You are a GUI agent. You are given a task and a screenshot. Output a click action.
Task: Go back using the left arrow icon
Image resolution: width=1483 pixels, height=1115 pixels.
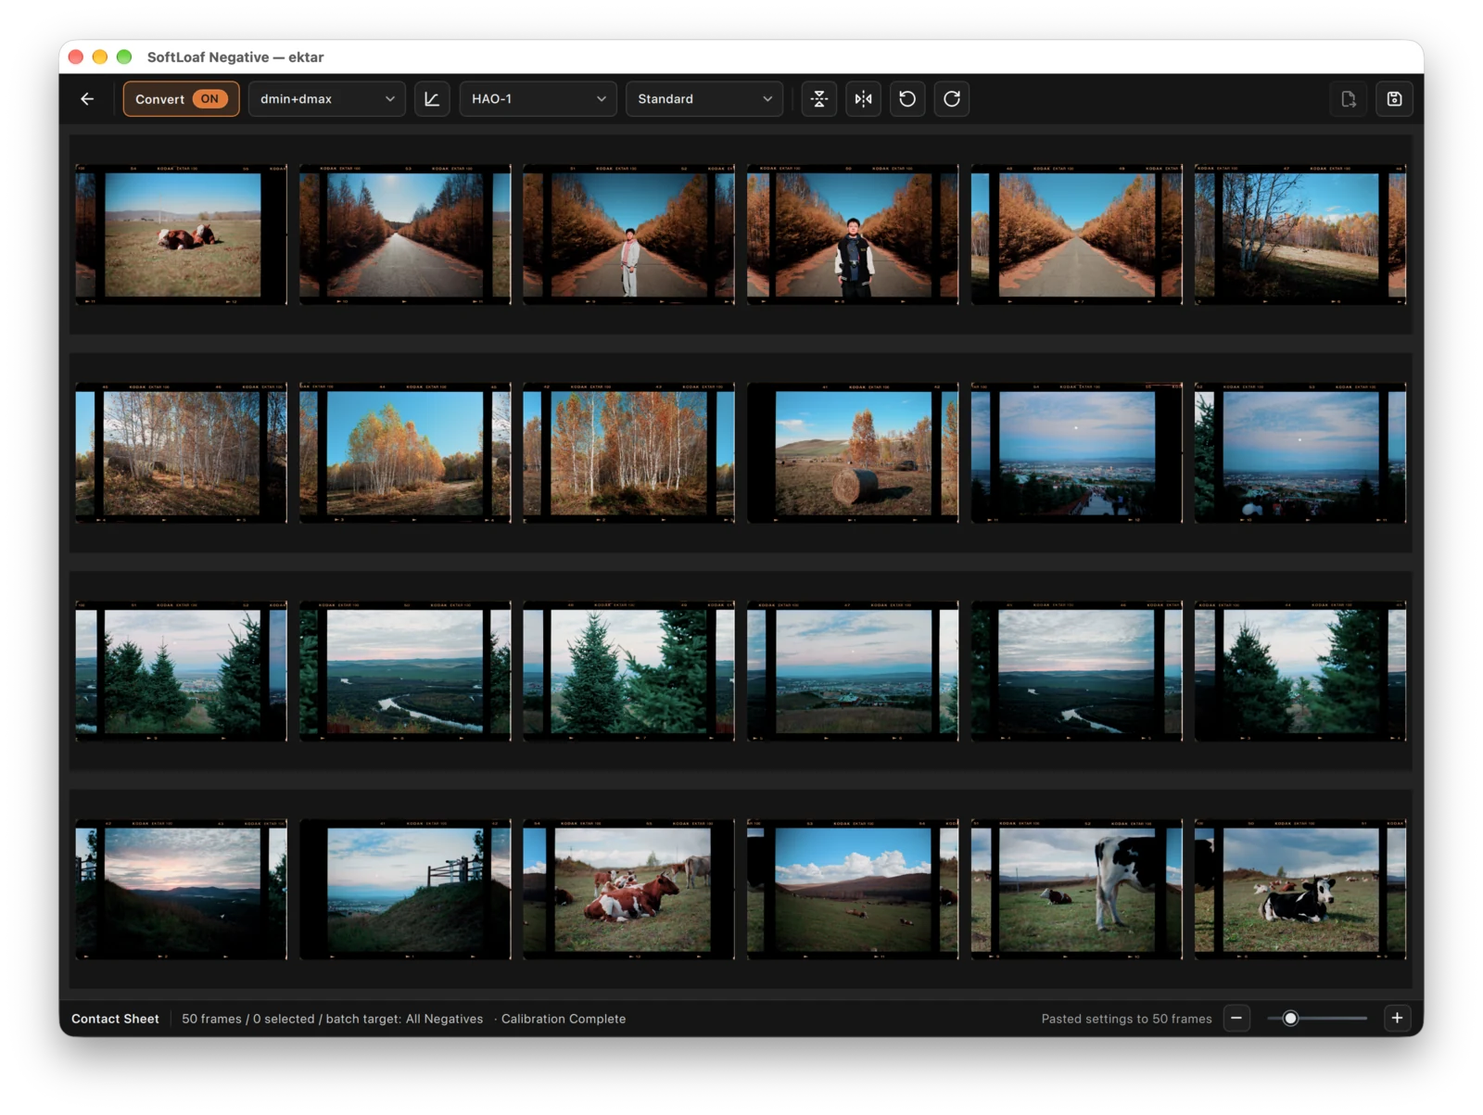[x=87, y=99]
